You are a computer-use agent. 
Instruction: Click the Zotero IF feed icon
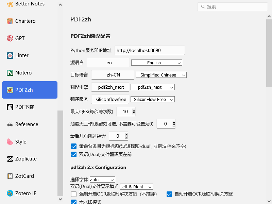(10, 193)
